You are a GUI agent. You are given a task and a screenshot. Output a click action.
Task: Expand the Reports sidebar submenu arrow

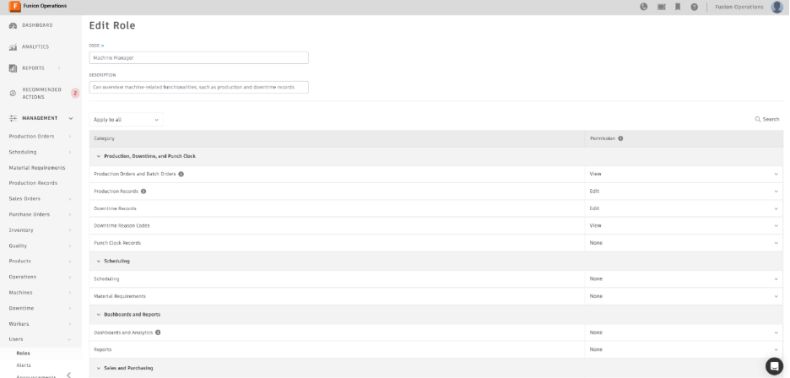tap(59, 68)
